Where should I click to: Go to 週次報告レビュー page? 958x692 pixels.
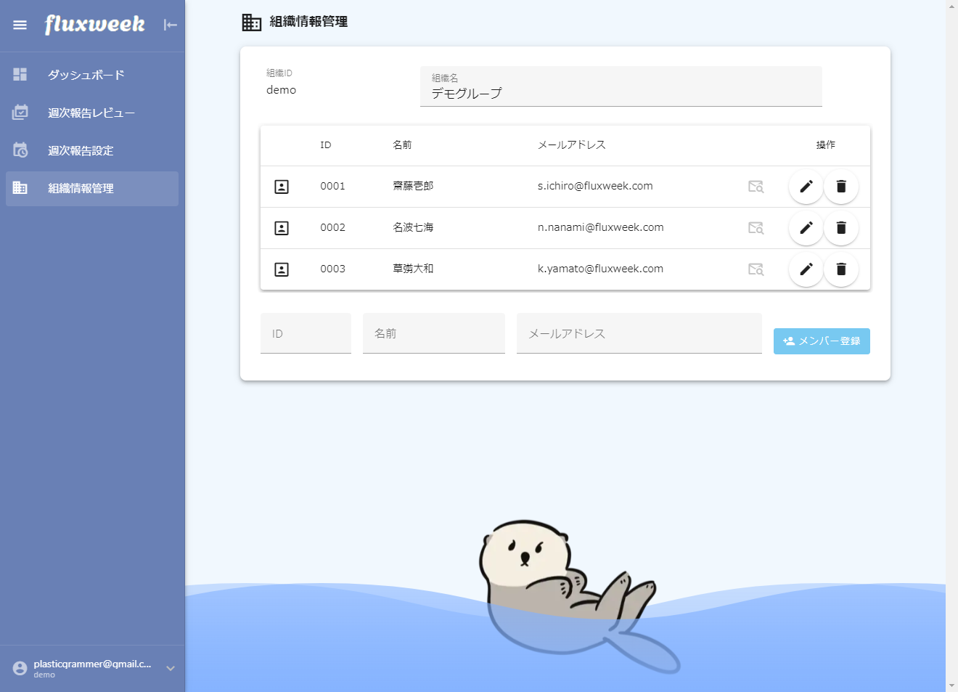[x=92, y=113]
